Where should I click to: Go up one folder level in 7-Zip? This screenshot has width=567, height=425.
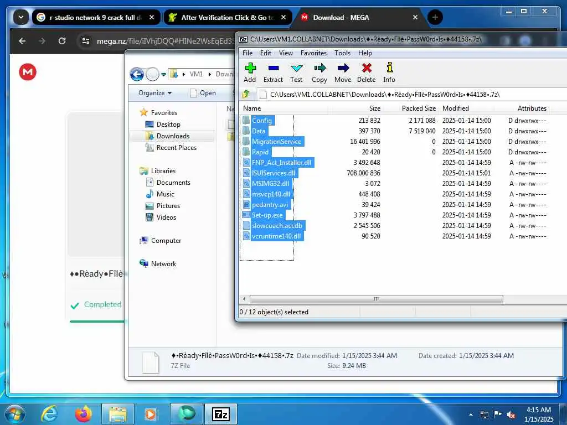[246, 94]
